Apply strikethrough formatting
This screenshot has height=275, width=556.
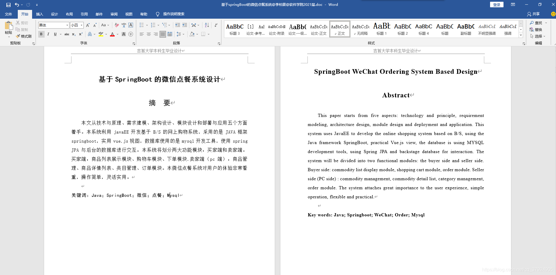pyautogui.click(x=67, y=34)
